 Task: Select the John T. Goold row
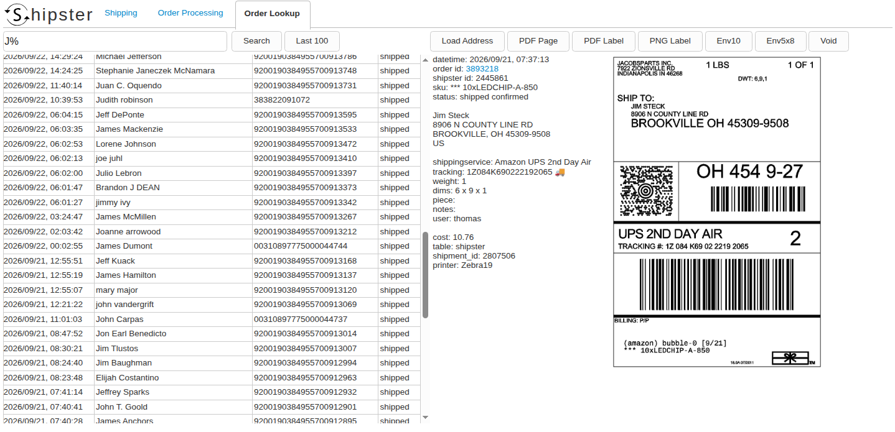(212, 407)
